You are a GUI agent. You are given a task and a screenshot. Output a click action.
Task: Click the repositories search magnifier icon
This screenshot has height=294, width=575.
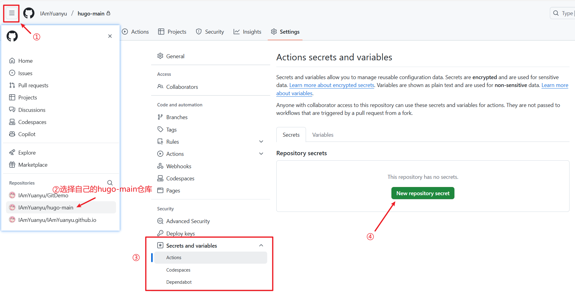click(110, 183)
